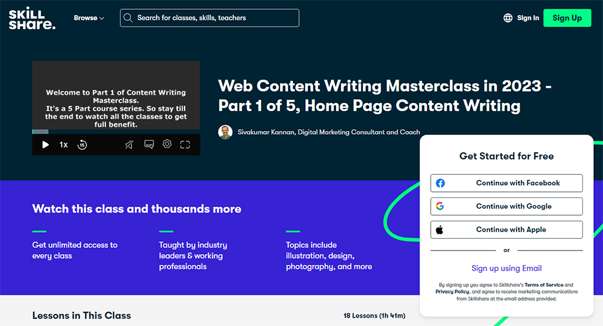Click the green Sign Up button

pyautogui.click(x=567, y=18)
